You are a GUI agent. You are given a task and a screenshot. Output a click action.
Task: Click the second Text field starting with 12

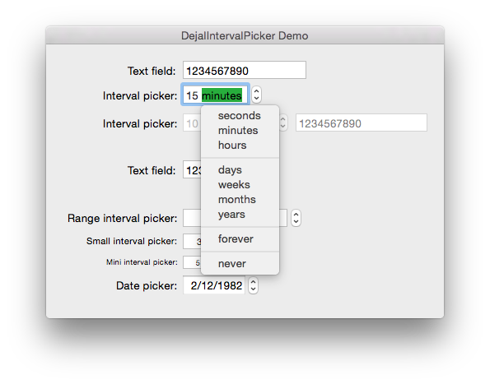[x=192, y=169]
